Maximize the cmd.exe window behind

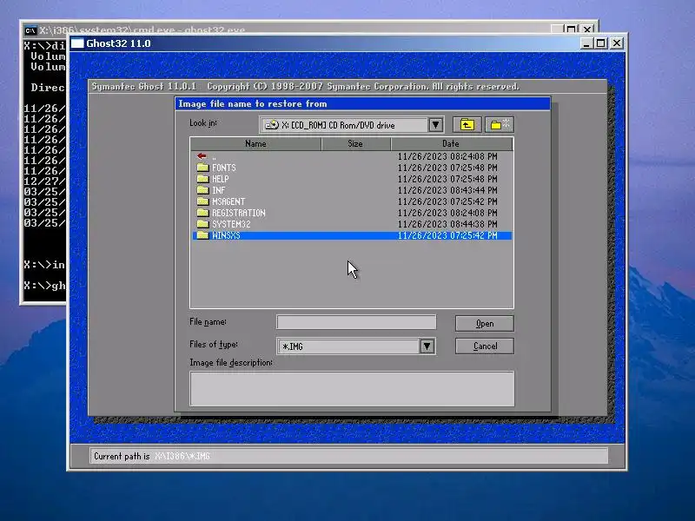[572, 30]
